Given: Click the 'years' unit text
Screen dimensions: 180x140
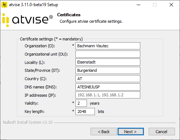Looking at the screenshot, I should (x=95, y=103).
